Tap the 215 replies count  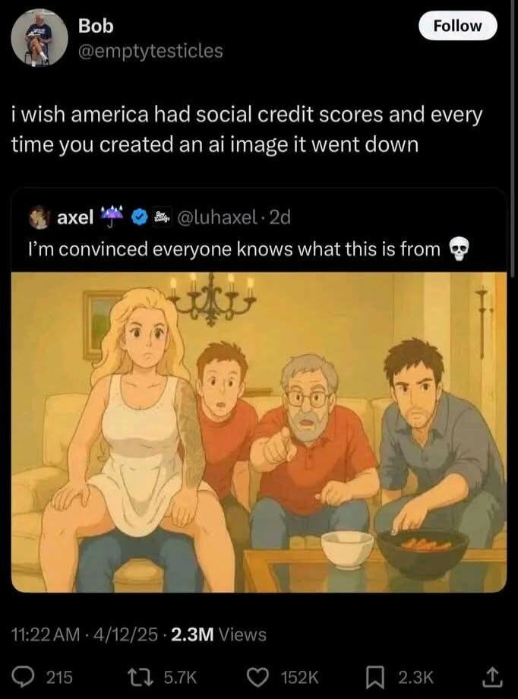tap(60, 678)
